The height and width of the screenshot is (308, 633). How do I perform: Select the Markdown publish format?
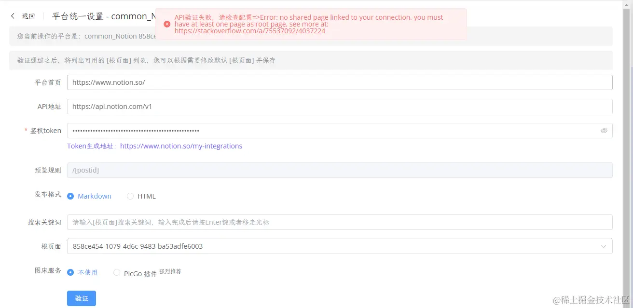coord(70,196)
